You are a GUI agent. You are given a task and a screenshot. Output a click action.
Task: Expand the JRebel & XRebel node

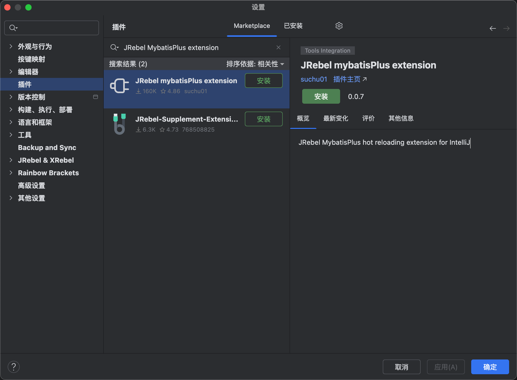11,160
